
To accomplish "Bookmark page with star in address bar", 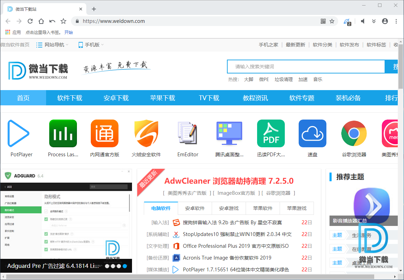I will click(332, 21).
